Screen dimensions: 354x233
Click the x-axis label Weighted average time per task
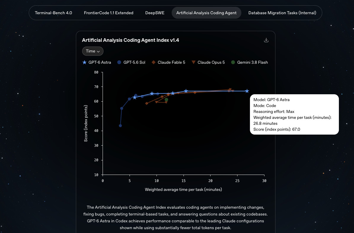183,189
